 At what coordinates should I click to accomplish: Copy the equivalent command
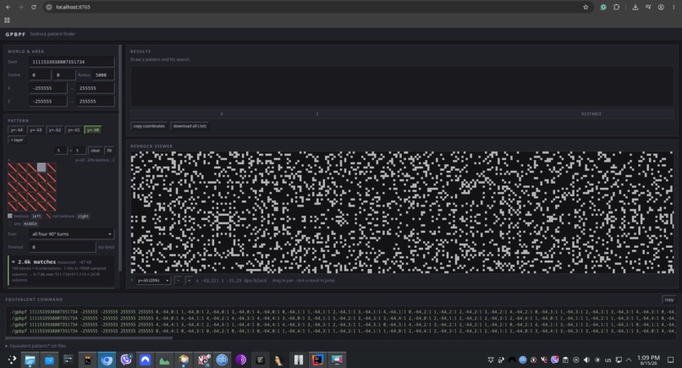click(x=668, y=299)
